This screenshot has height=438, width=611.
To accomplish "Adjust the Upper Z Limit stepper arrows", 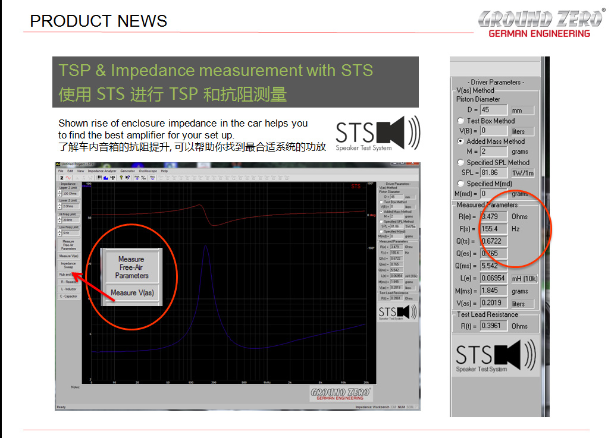I will point(59,194).
